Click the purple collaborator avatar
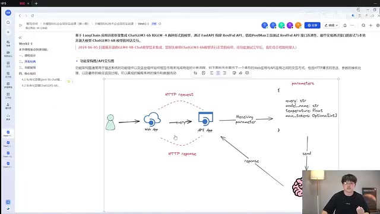 pyautogui.click(x=290, y=25)
